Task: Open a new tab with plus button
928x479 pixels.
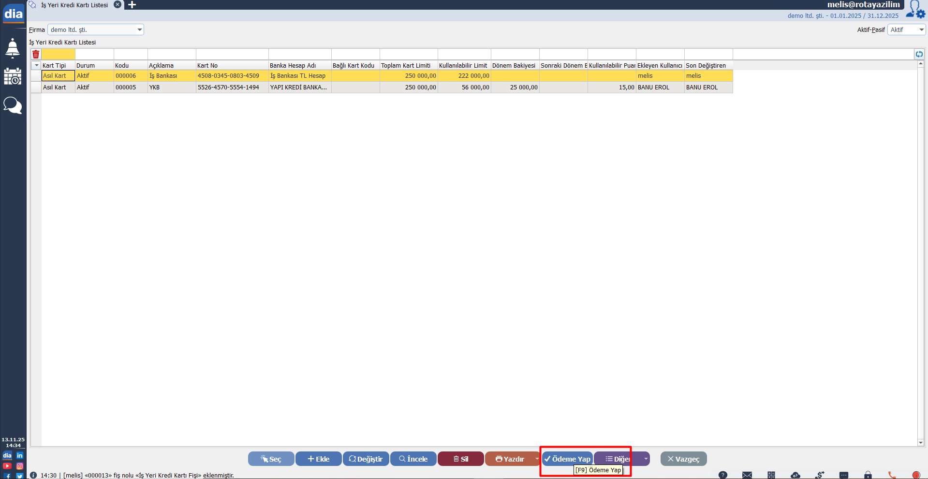Action: click(x=132, y=5)
